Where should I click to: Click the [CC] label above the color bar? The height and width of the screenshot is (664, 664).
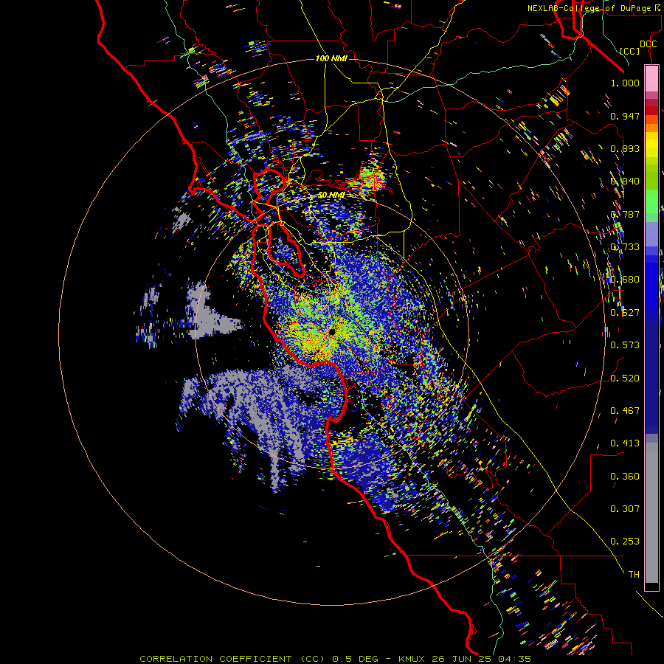(630, 51)
